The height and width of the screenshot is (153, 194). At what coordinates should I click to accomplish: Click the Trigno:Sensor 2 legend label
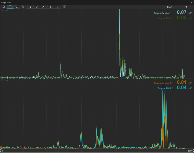pos(163,83)
